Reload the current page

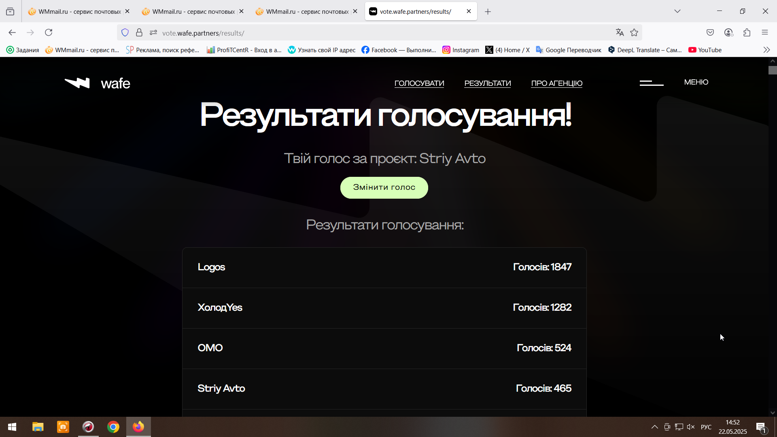[49, 33]
